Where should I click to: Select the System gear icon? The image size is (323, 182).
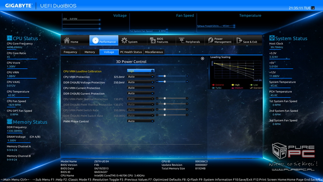pos(124,40)
